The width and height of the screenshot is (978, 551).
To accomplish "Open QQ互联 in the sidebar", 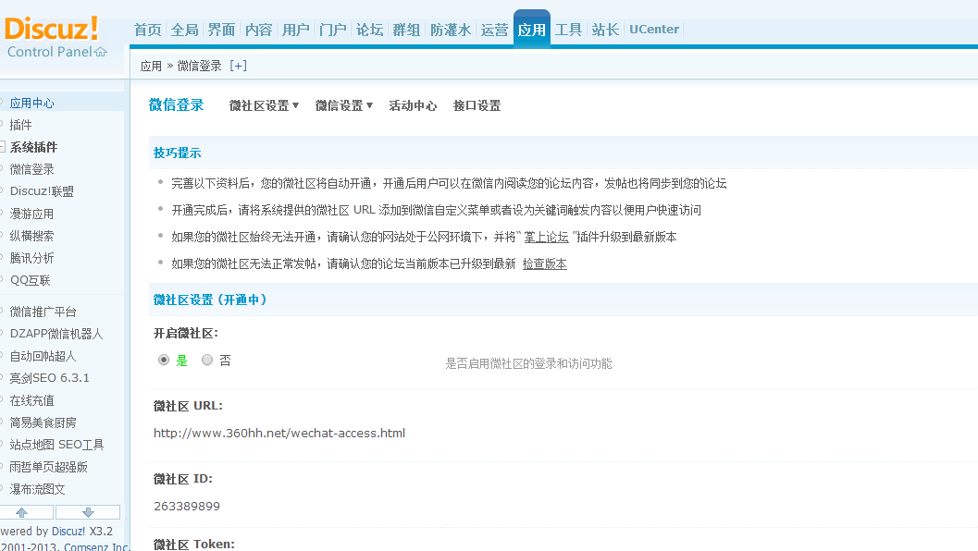I will pos(30,280).
